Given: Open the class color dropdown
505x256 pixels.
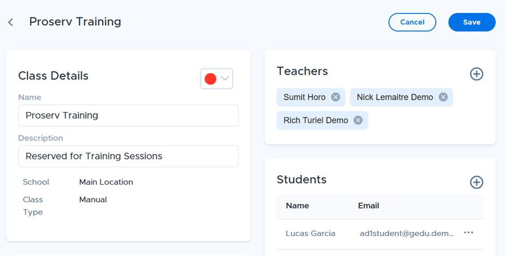Looking at the screenshot, I should coord(217,78).
